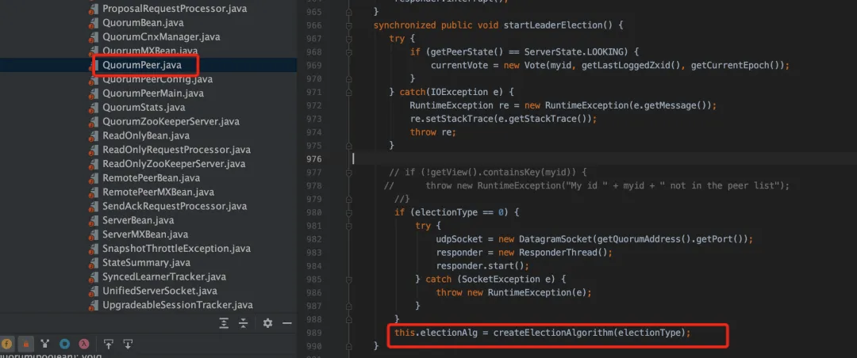Click the Collapse All icon in panel toolbar
This screenshot has width=857, height=358.
[244, 323]
